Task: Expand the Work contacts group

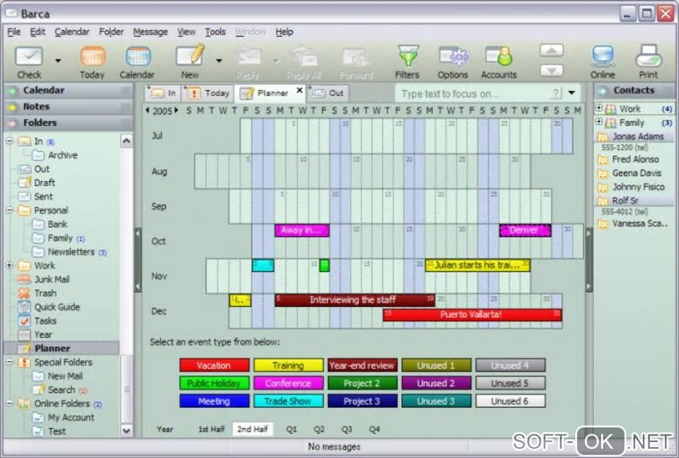Action: coord(598,108)
